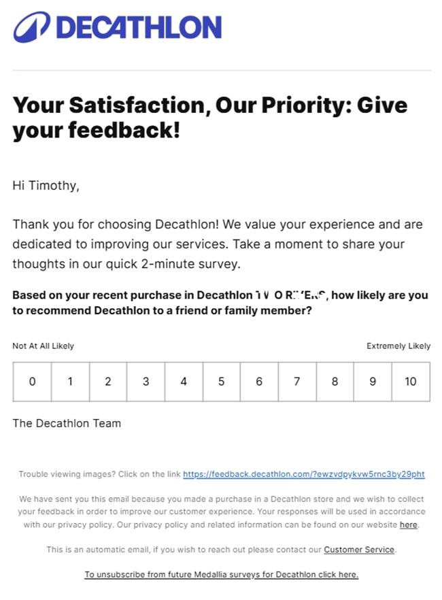Screen dimensions: 442x600
Task: Choose the Extremely Likely score of 10
Action: pyautogui.click(x=411, y=382)
